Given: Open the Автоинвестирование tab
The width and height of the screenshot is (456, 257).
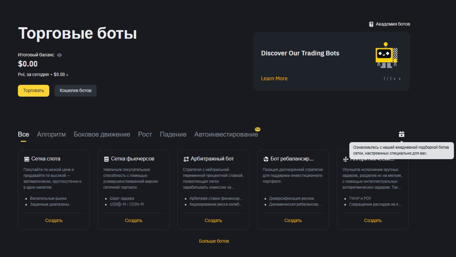Looking at the screenshot, I should pos(226,135).
